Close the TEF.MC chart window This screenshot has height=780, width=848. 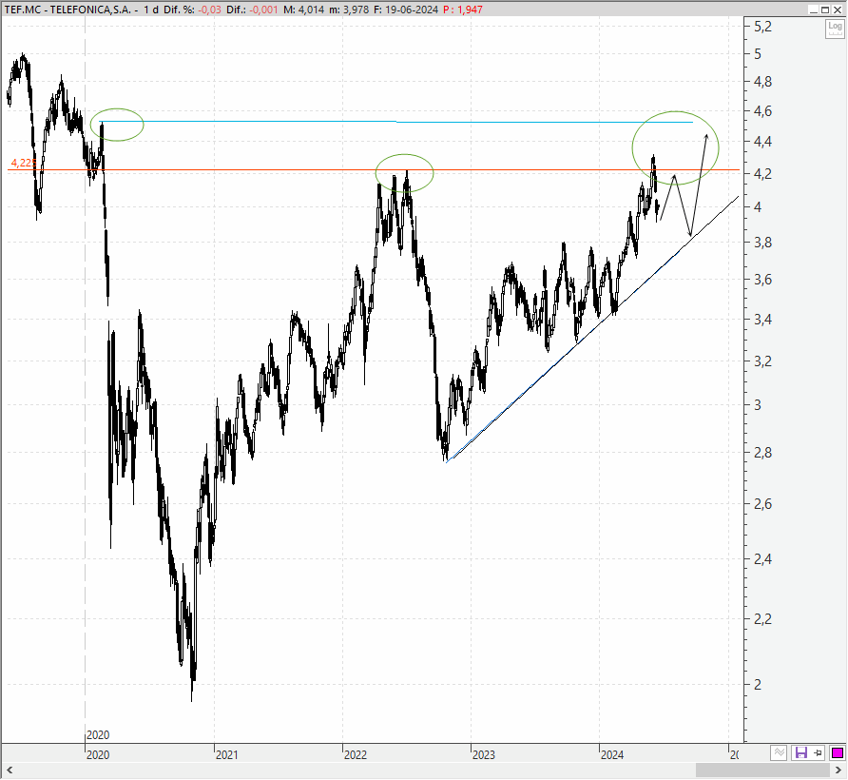(838, 10)
